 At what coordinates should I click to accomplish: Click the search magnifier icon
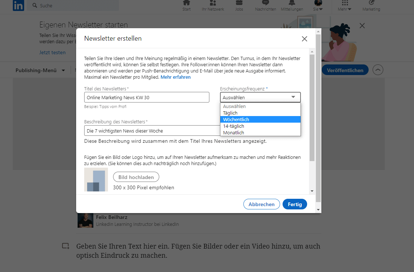pos(34,5)
